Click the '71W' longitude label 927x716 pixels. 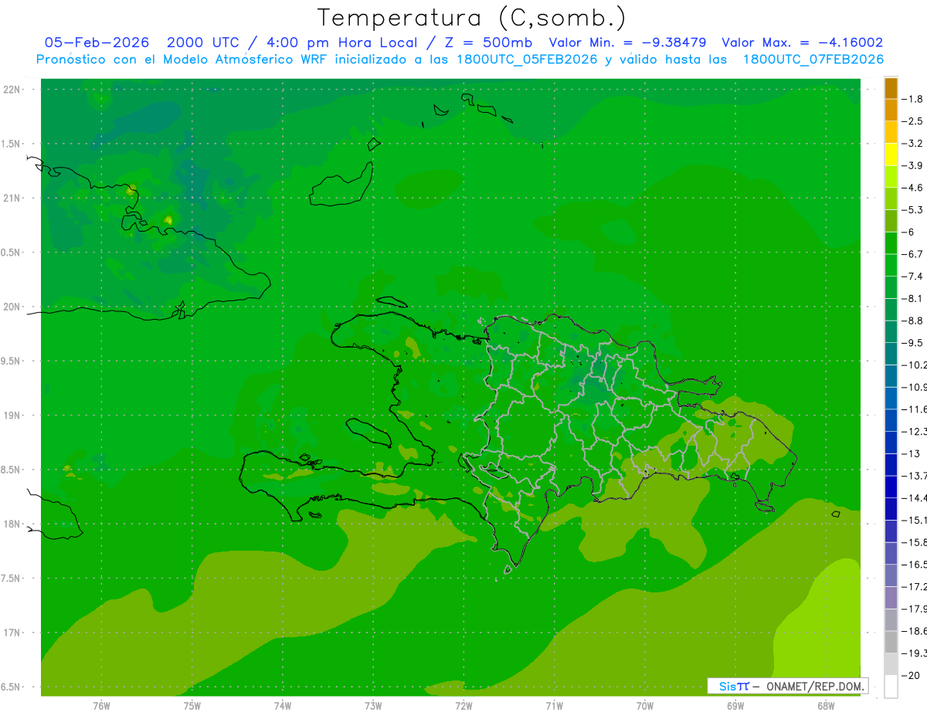click(554, 706)
